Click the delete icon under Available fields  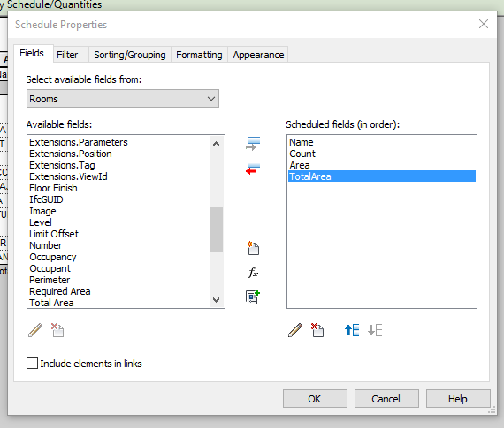click(57, 330)
